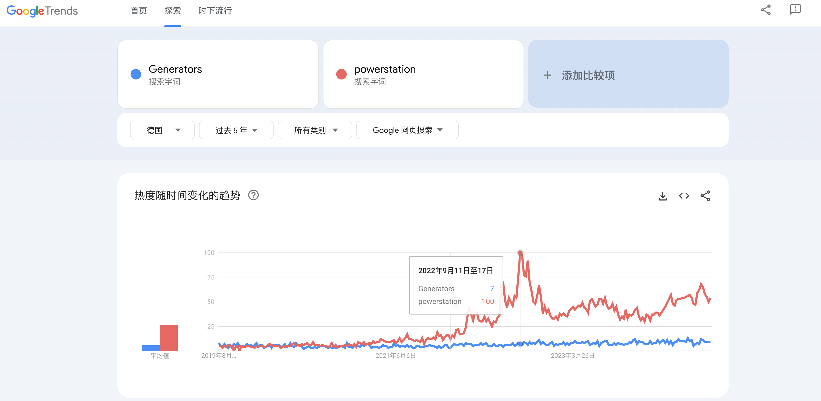Open the page share icon in header
821x401 pixels.
point(766,10)
